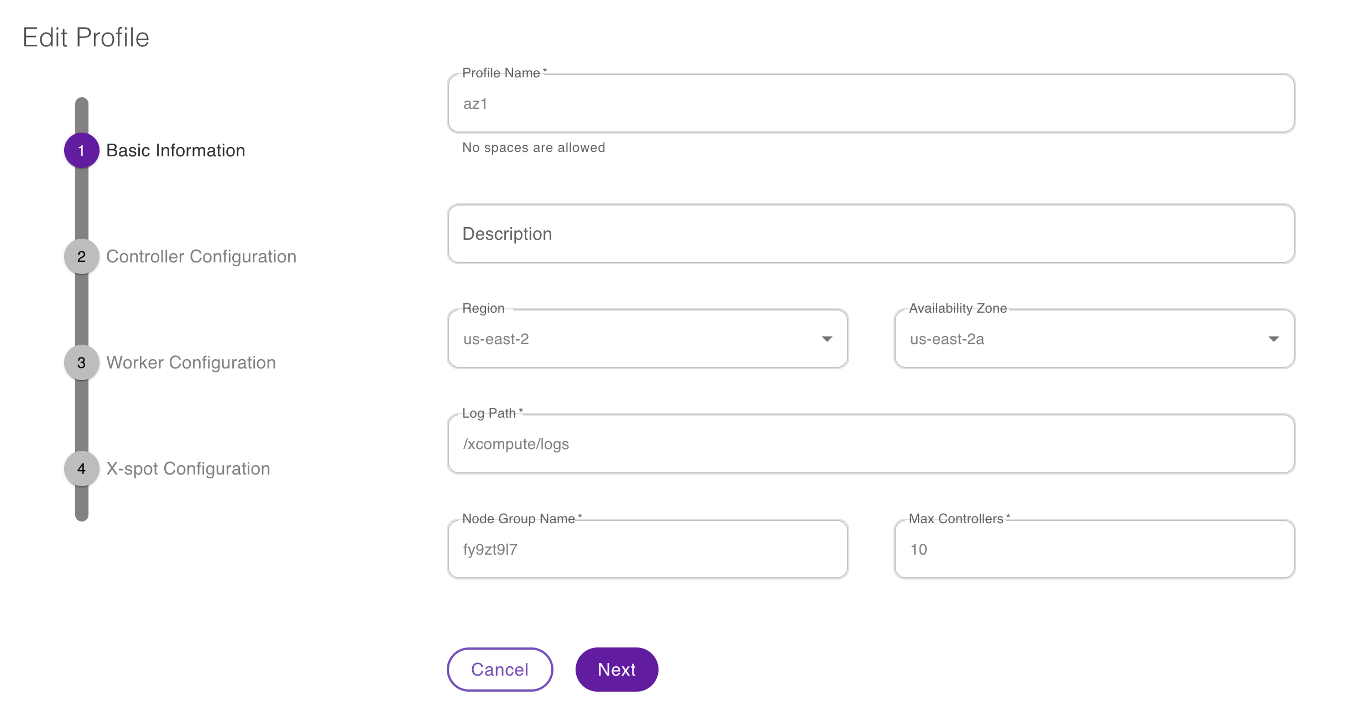Click the step 1 circle icon
Viewport: 1348px width, 727px height.
[81, 150]
